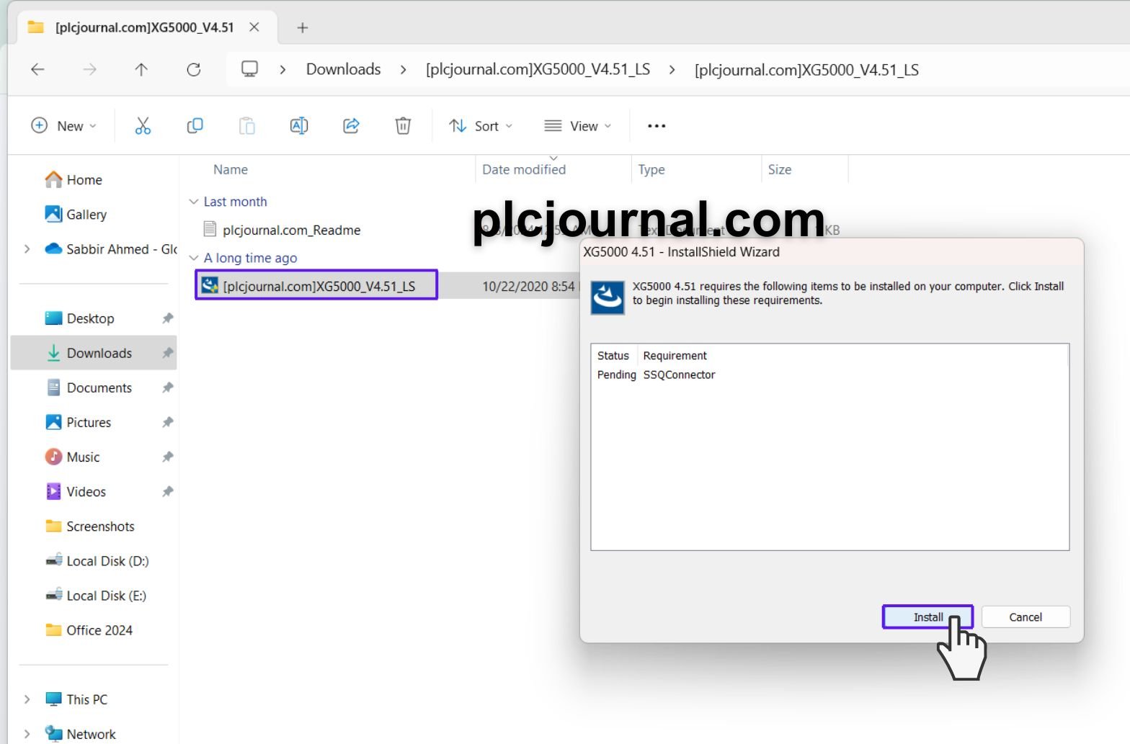Screen dimensions: 1130x744
Task: Unpin Desktop using its pin icon
Action: (x=167, y=318)
